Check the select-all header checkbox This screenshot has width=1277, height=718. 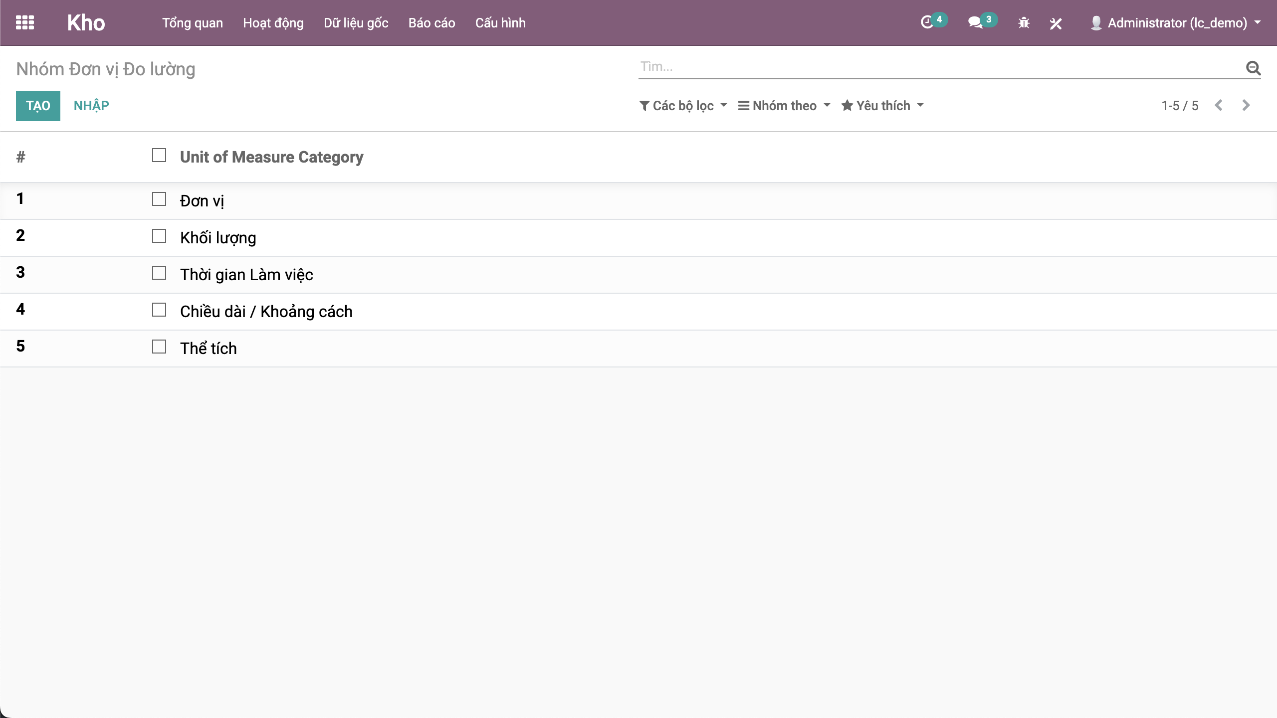point(159,156)
